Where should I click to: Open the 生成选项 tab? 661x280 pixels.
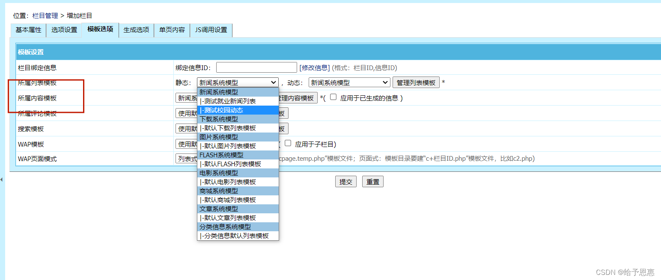(x=136, y=30)
